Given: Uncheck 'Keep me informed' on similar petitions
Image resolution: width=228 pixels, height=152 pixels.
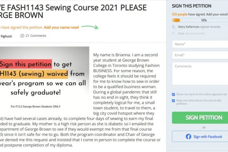Looking at the screenshot, I should click(174, 101).
